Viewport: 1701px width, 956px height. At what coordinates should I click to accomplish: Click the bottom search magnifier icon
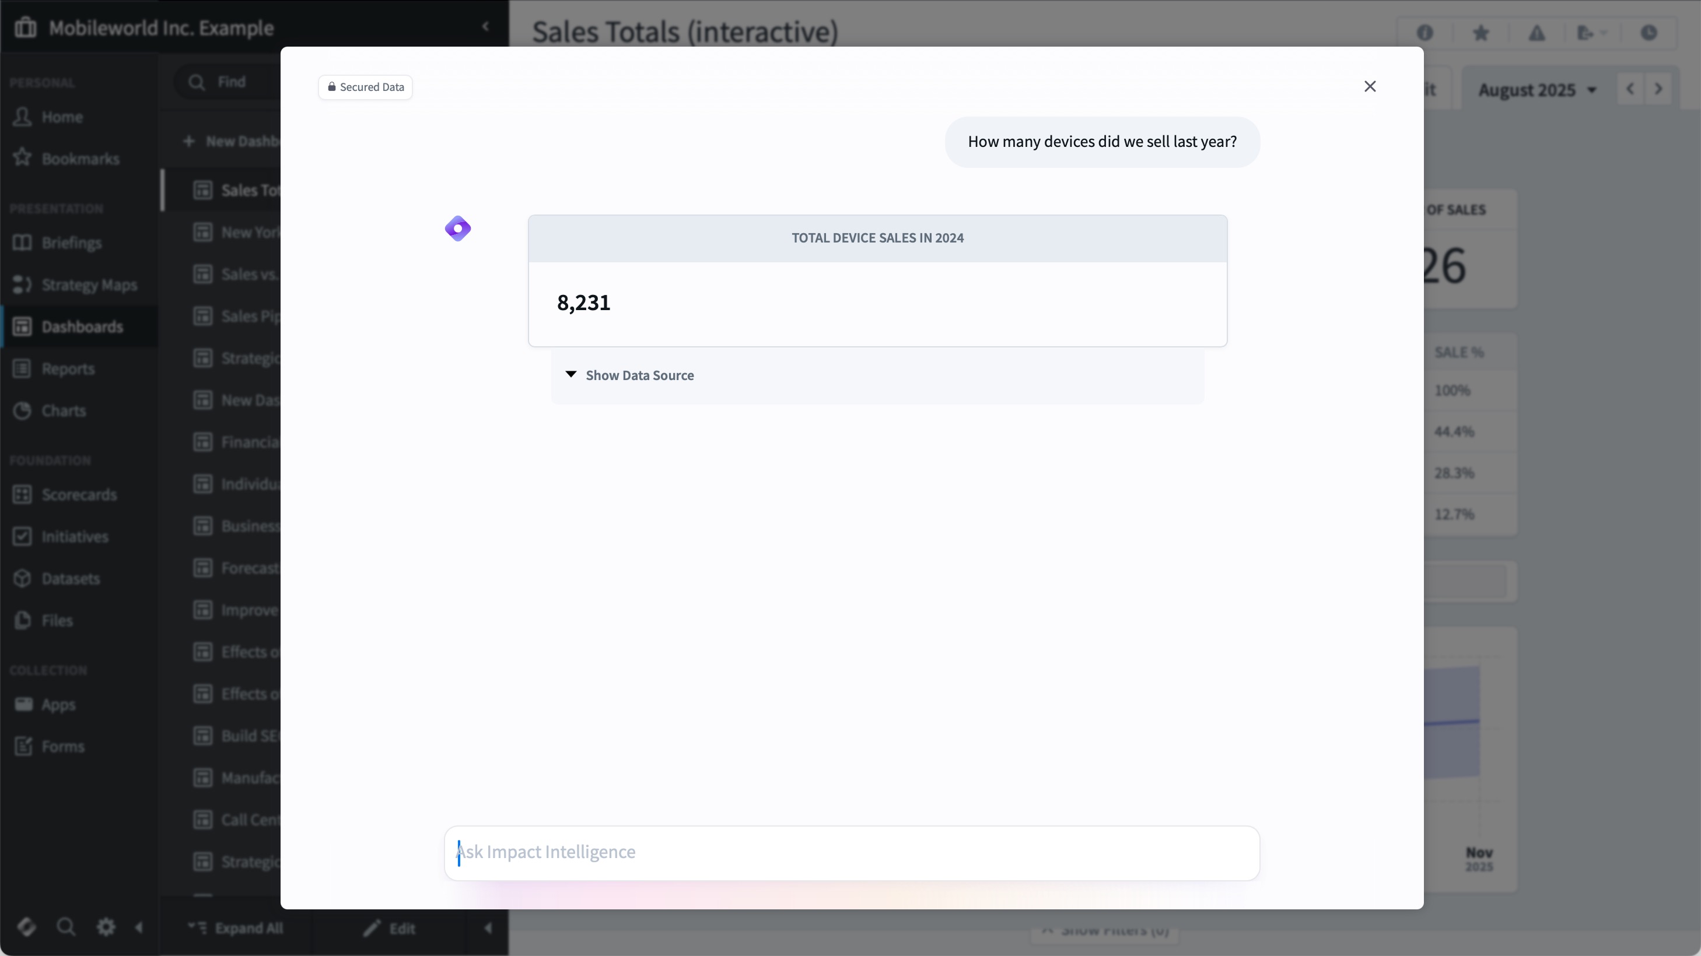[66, 927]
